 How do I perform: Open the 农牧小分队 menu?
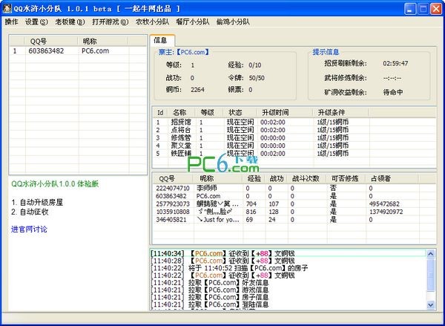pyautogui.click(x=152, y=22)
